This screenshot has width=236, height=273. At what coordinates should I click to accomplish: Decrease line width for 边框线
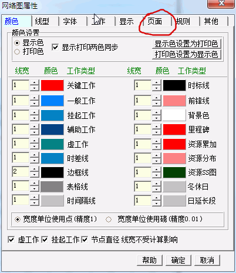(x=34, y=175)
